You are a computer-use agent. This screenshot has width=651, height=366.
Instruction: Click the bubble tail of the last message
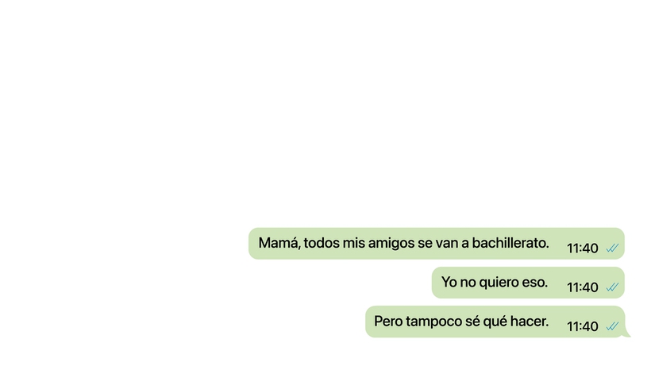pyautogui.click(x=627, y=333)
